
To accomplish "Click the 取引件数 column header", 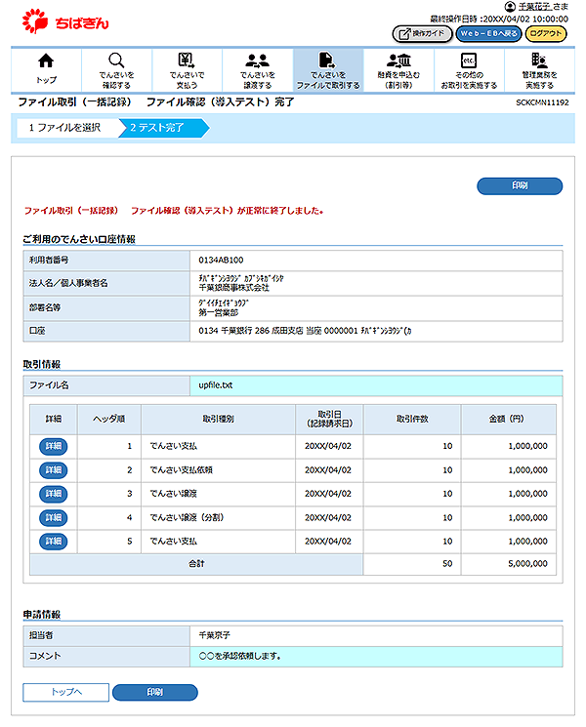I will [412, 420].
